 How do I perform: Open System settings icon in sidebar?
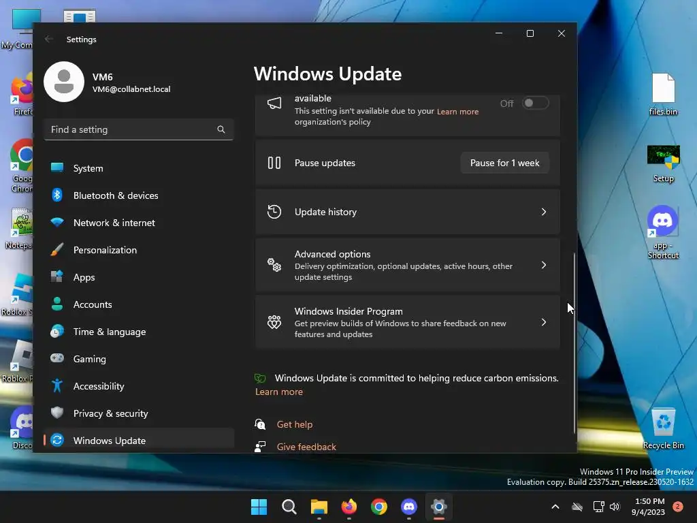(x=57, y=168)
